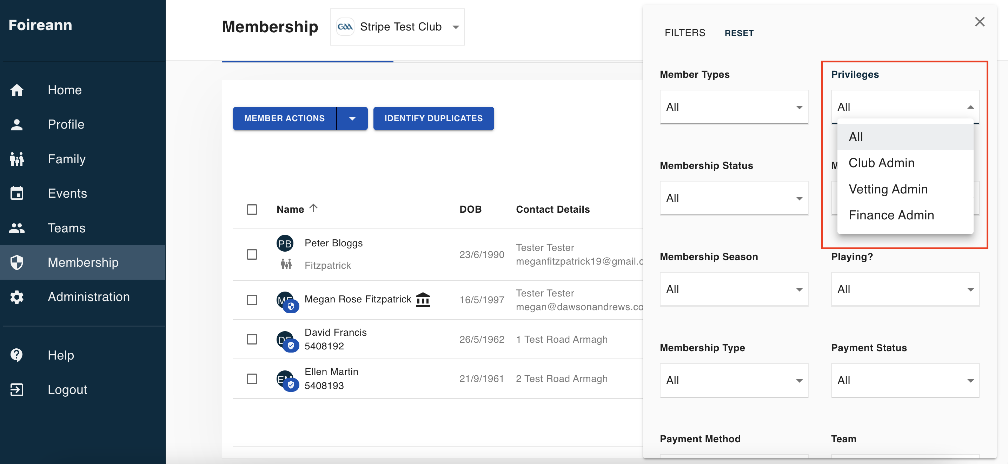Click the Membership shield icon in sidebar

[x=17, y=262]
